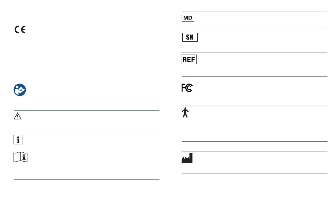The width and height of the screenshot is (336, 207).
Task: Click the divider between info and booklet symbols
Action: (x=87, y=149)
